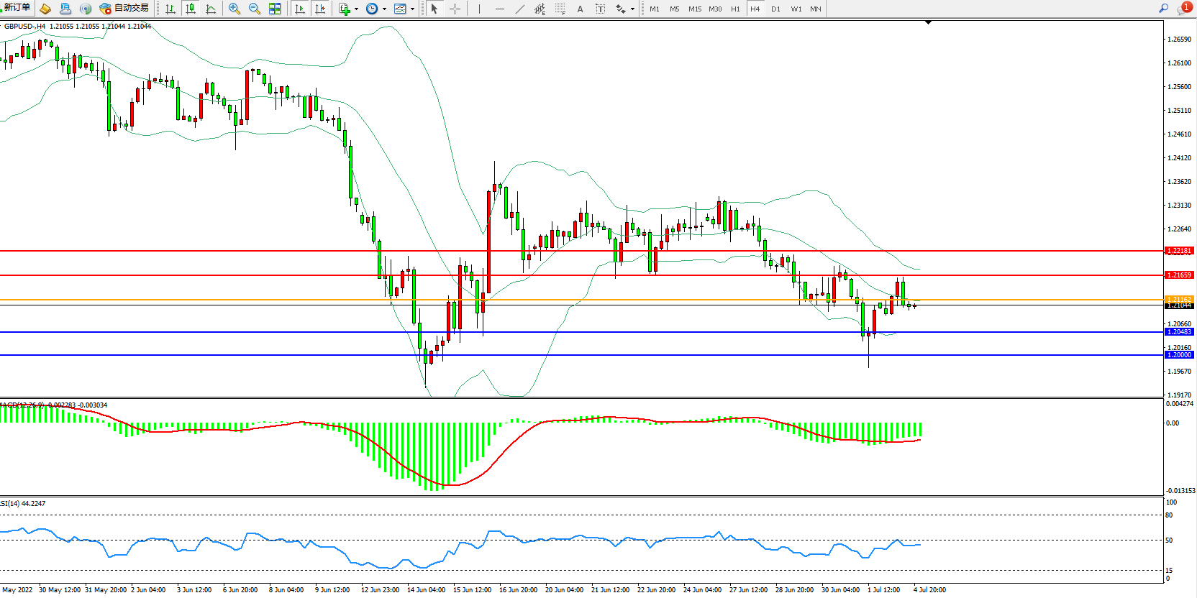Select the crosshair tool
This screenshot has height=598, width=1197.
click(455, 9)
